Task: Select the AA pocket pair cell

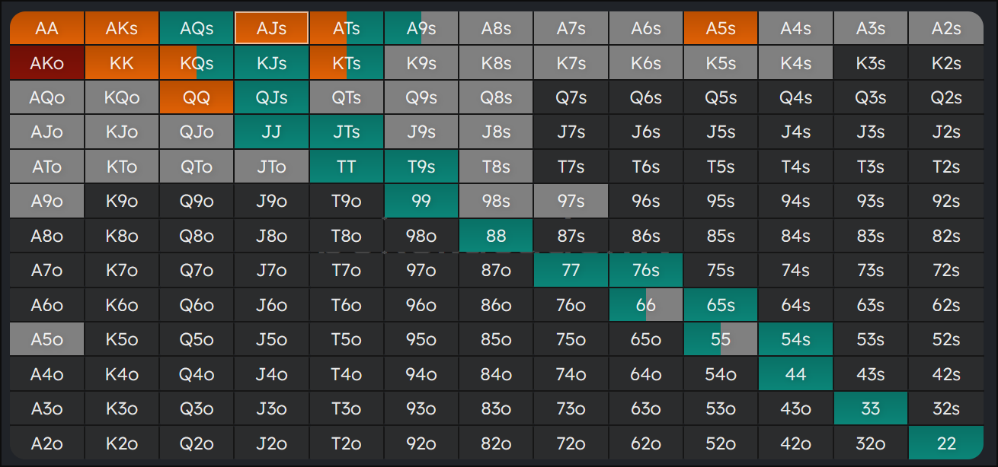Action: click(x=46, y=28)
